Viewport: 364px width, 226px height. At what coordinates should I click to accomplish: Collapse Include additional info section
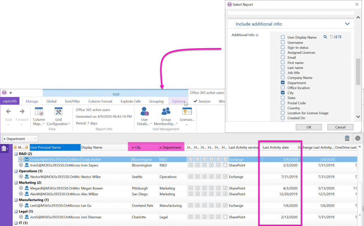click(347, 24)
